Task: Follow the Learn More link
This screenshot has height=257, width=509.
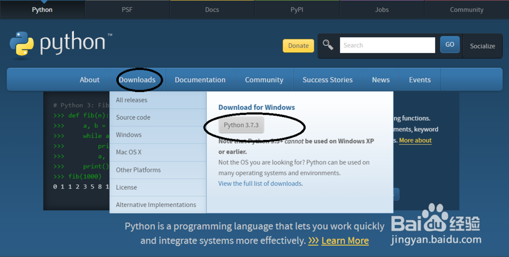Action: click(x=345, y=241)
